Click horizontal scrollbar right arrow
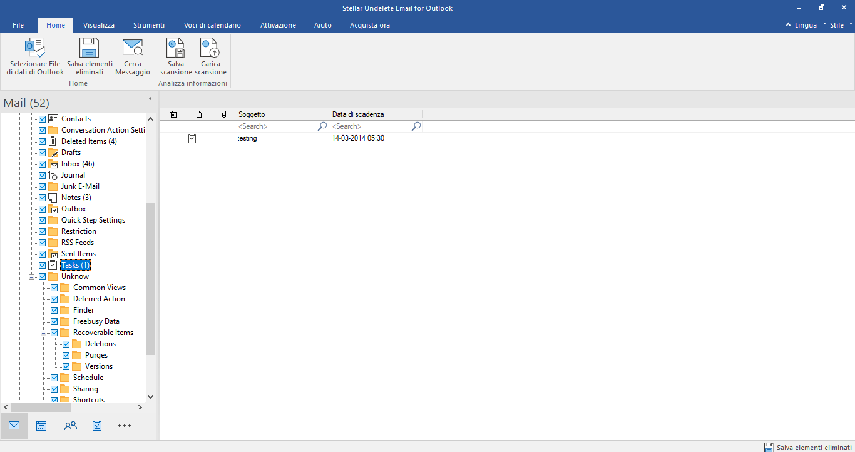This screenshot has width=855, height=452. coord(140,407)
